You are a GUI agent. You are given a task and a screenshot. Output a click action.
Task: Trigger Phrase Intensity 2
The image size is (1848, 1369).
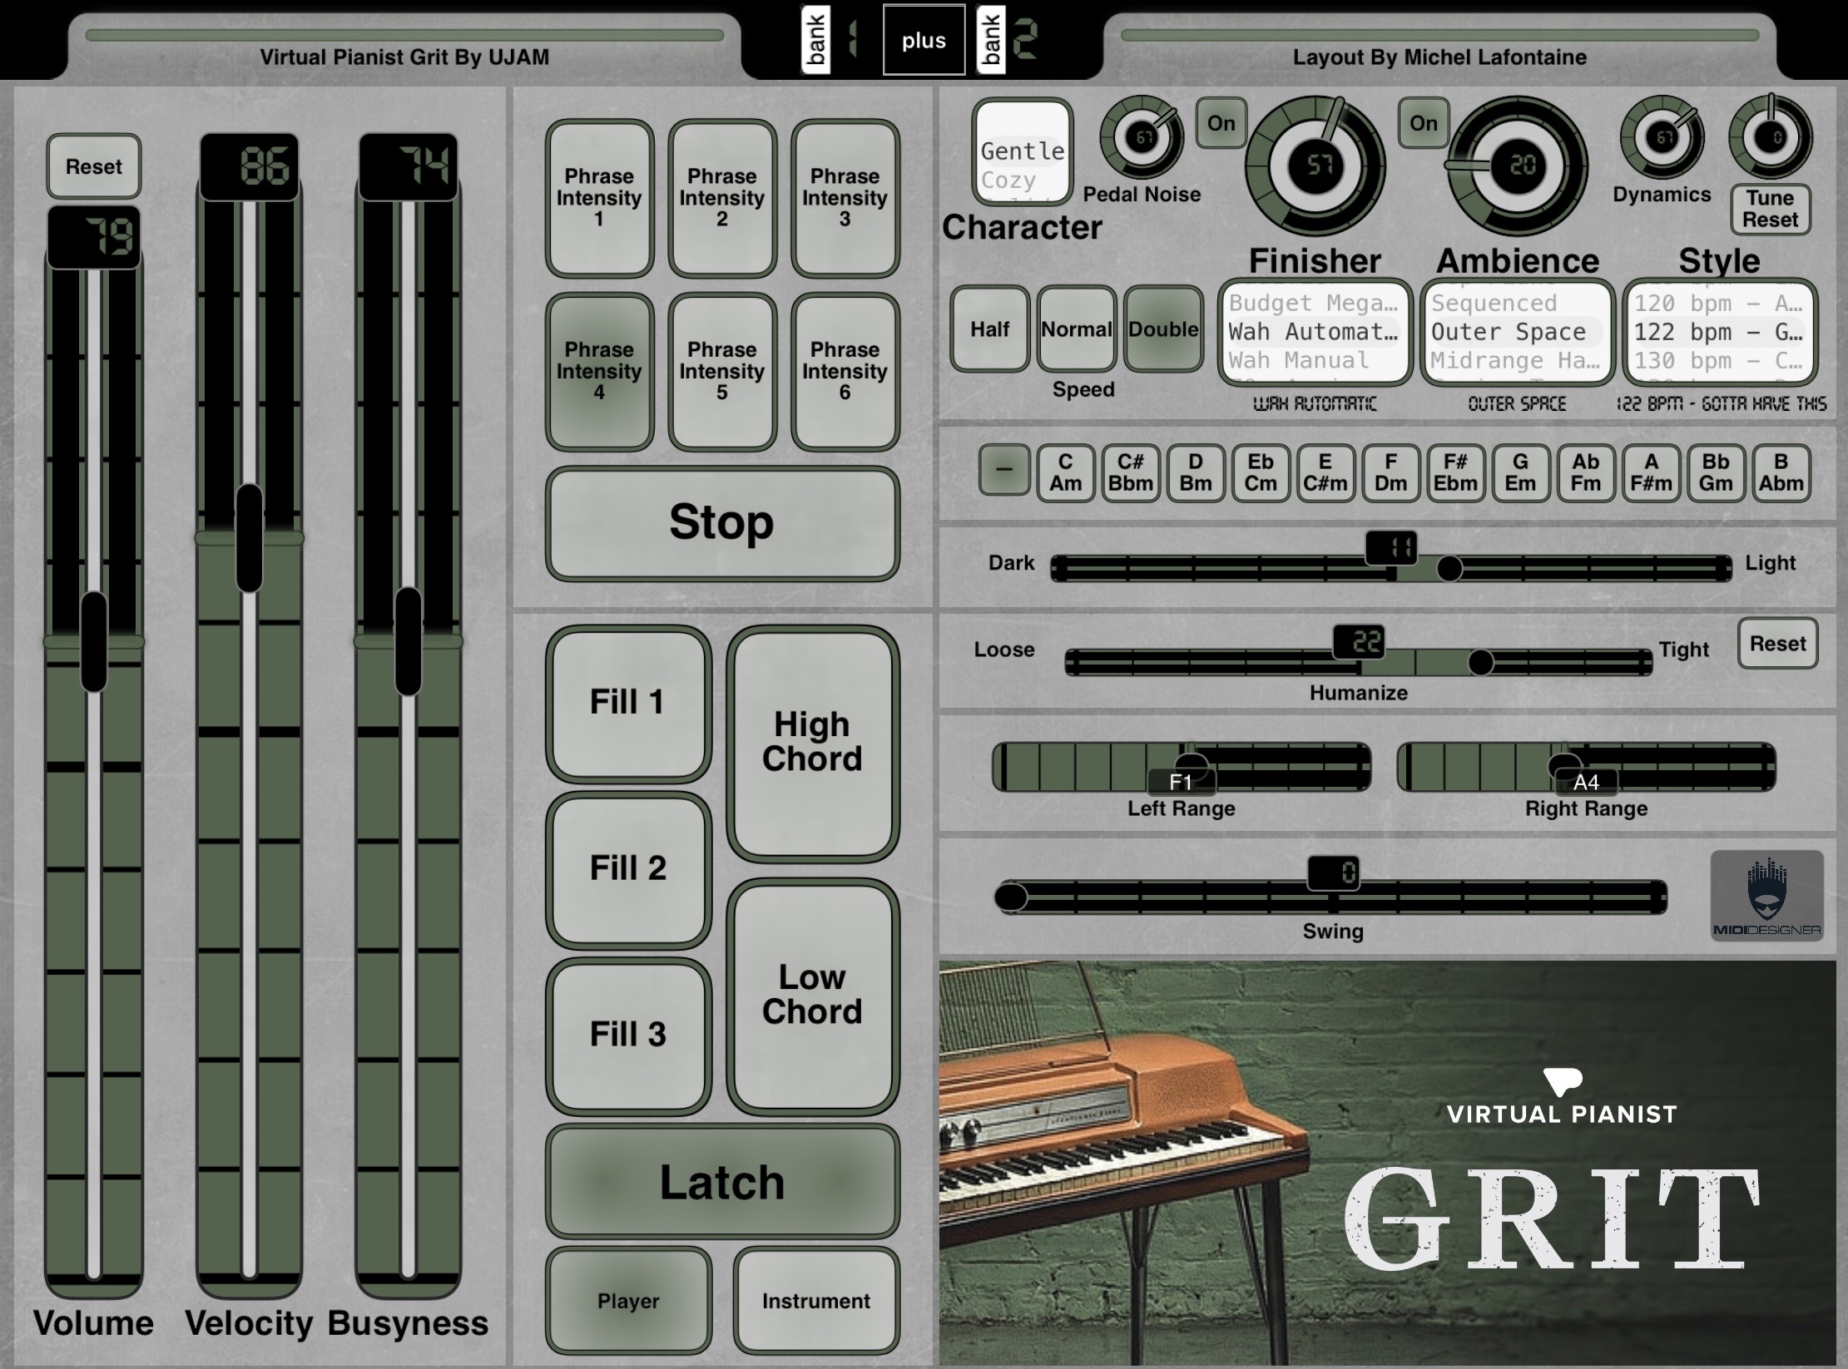tap(722, 198)
